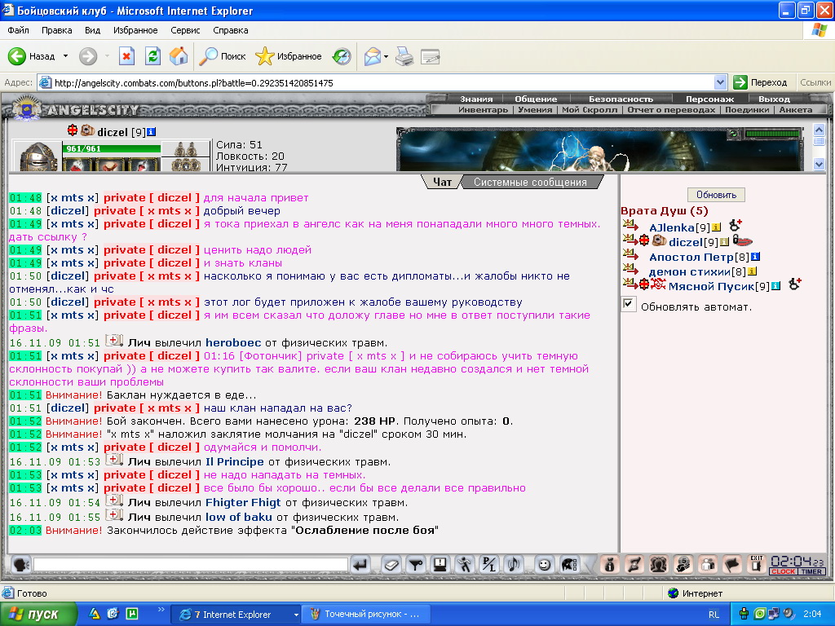Image resolution: width=835 pixels, height=626 pixels.
Task: Click cyan info icon beside Мясной Пусик
Action: point(776,286)
